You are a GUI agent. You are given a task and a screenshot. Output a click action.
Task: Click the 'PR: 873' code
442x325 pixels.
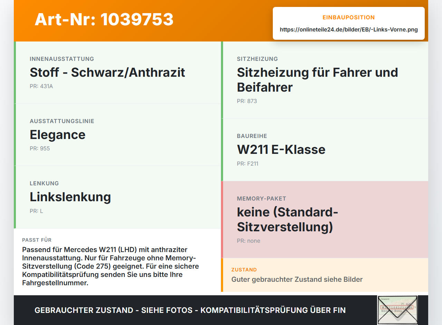pos(247,101)
